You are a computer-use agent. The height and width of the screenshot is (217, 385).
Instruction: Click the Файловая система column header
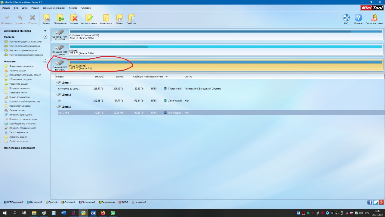coord(154,77)
